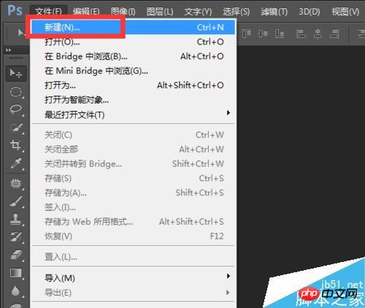Click the greyed 关闭(C) entry
The image size is (365, 308).
click(133, 135)
